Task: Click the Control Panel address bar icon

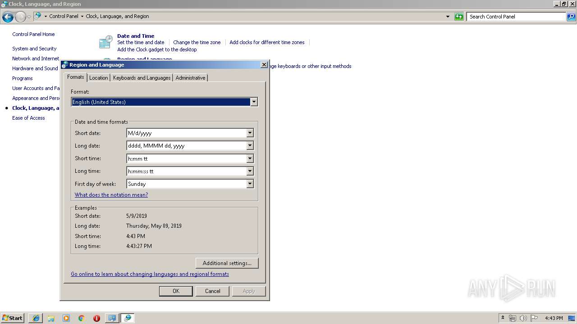Action: (x=38, y=16)
